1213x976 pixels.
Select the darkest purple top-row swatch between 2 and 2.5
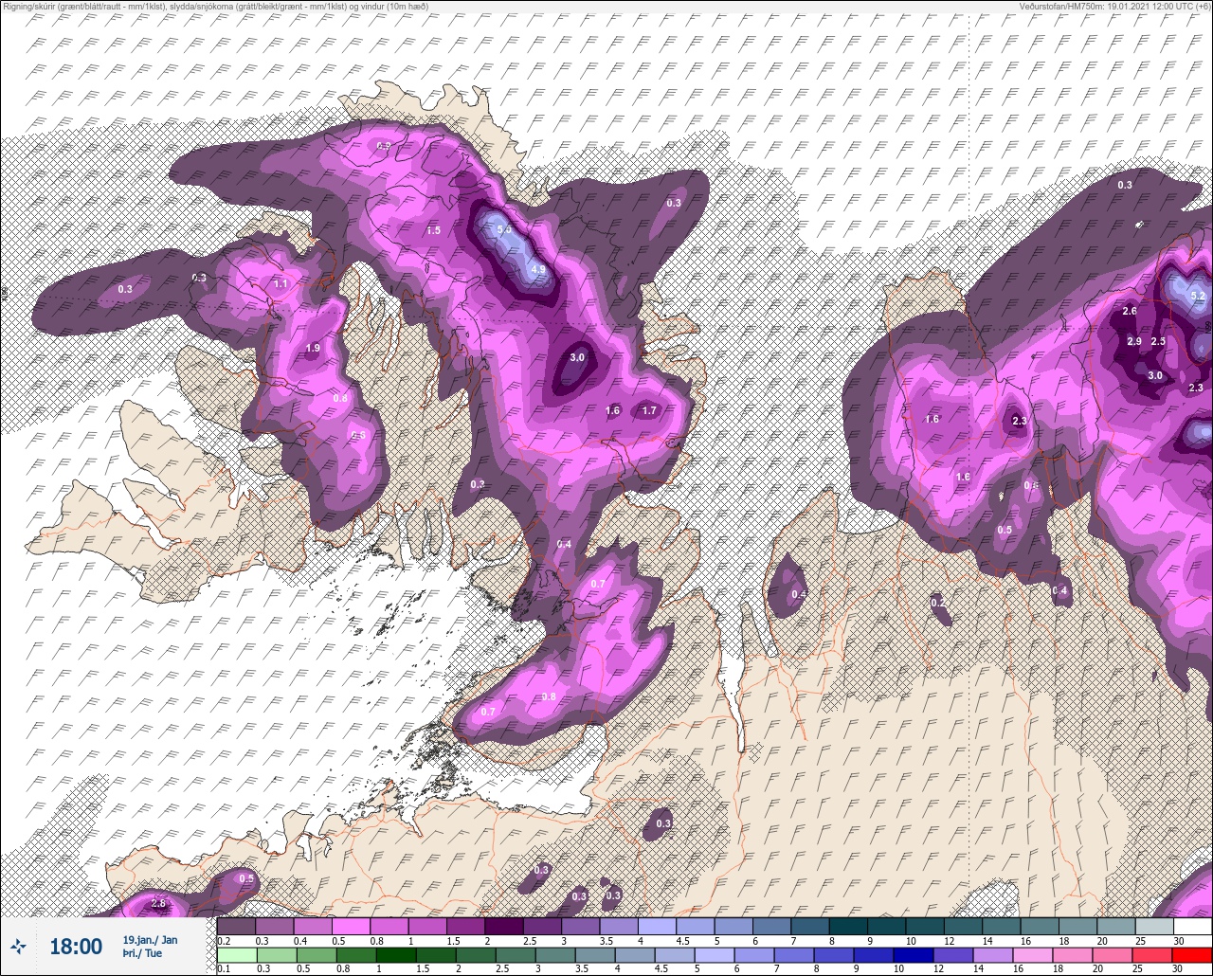coord(504,926)
